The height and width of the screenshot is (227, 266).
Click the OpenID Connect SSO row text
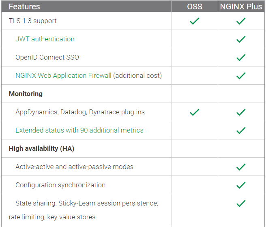pos(47,57)
